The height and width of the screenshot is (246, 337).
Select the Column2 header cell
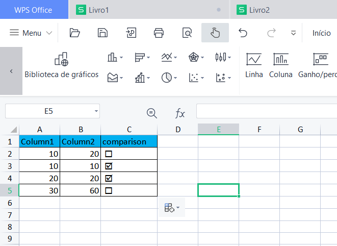[x=80, y=141]
